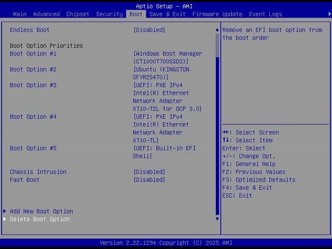
Task: Select the Endless Boot setting
Action: [30, 30]
